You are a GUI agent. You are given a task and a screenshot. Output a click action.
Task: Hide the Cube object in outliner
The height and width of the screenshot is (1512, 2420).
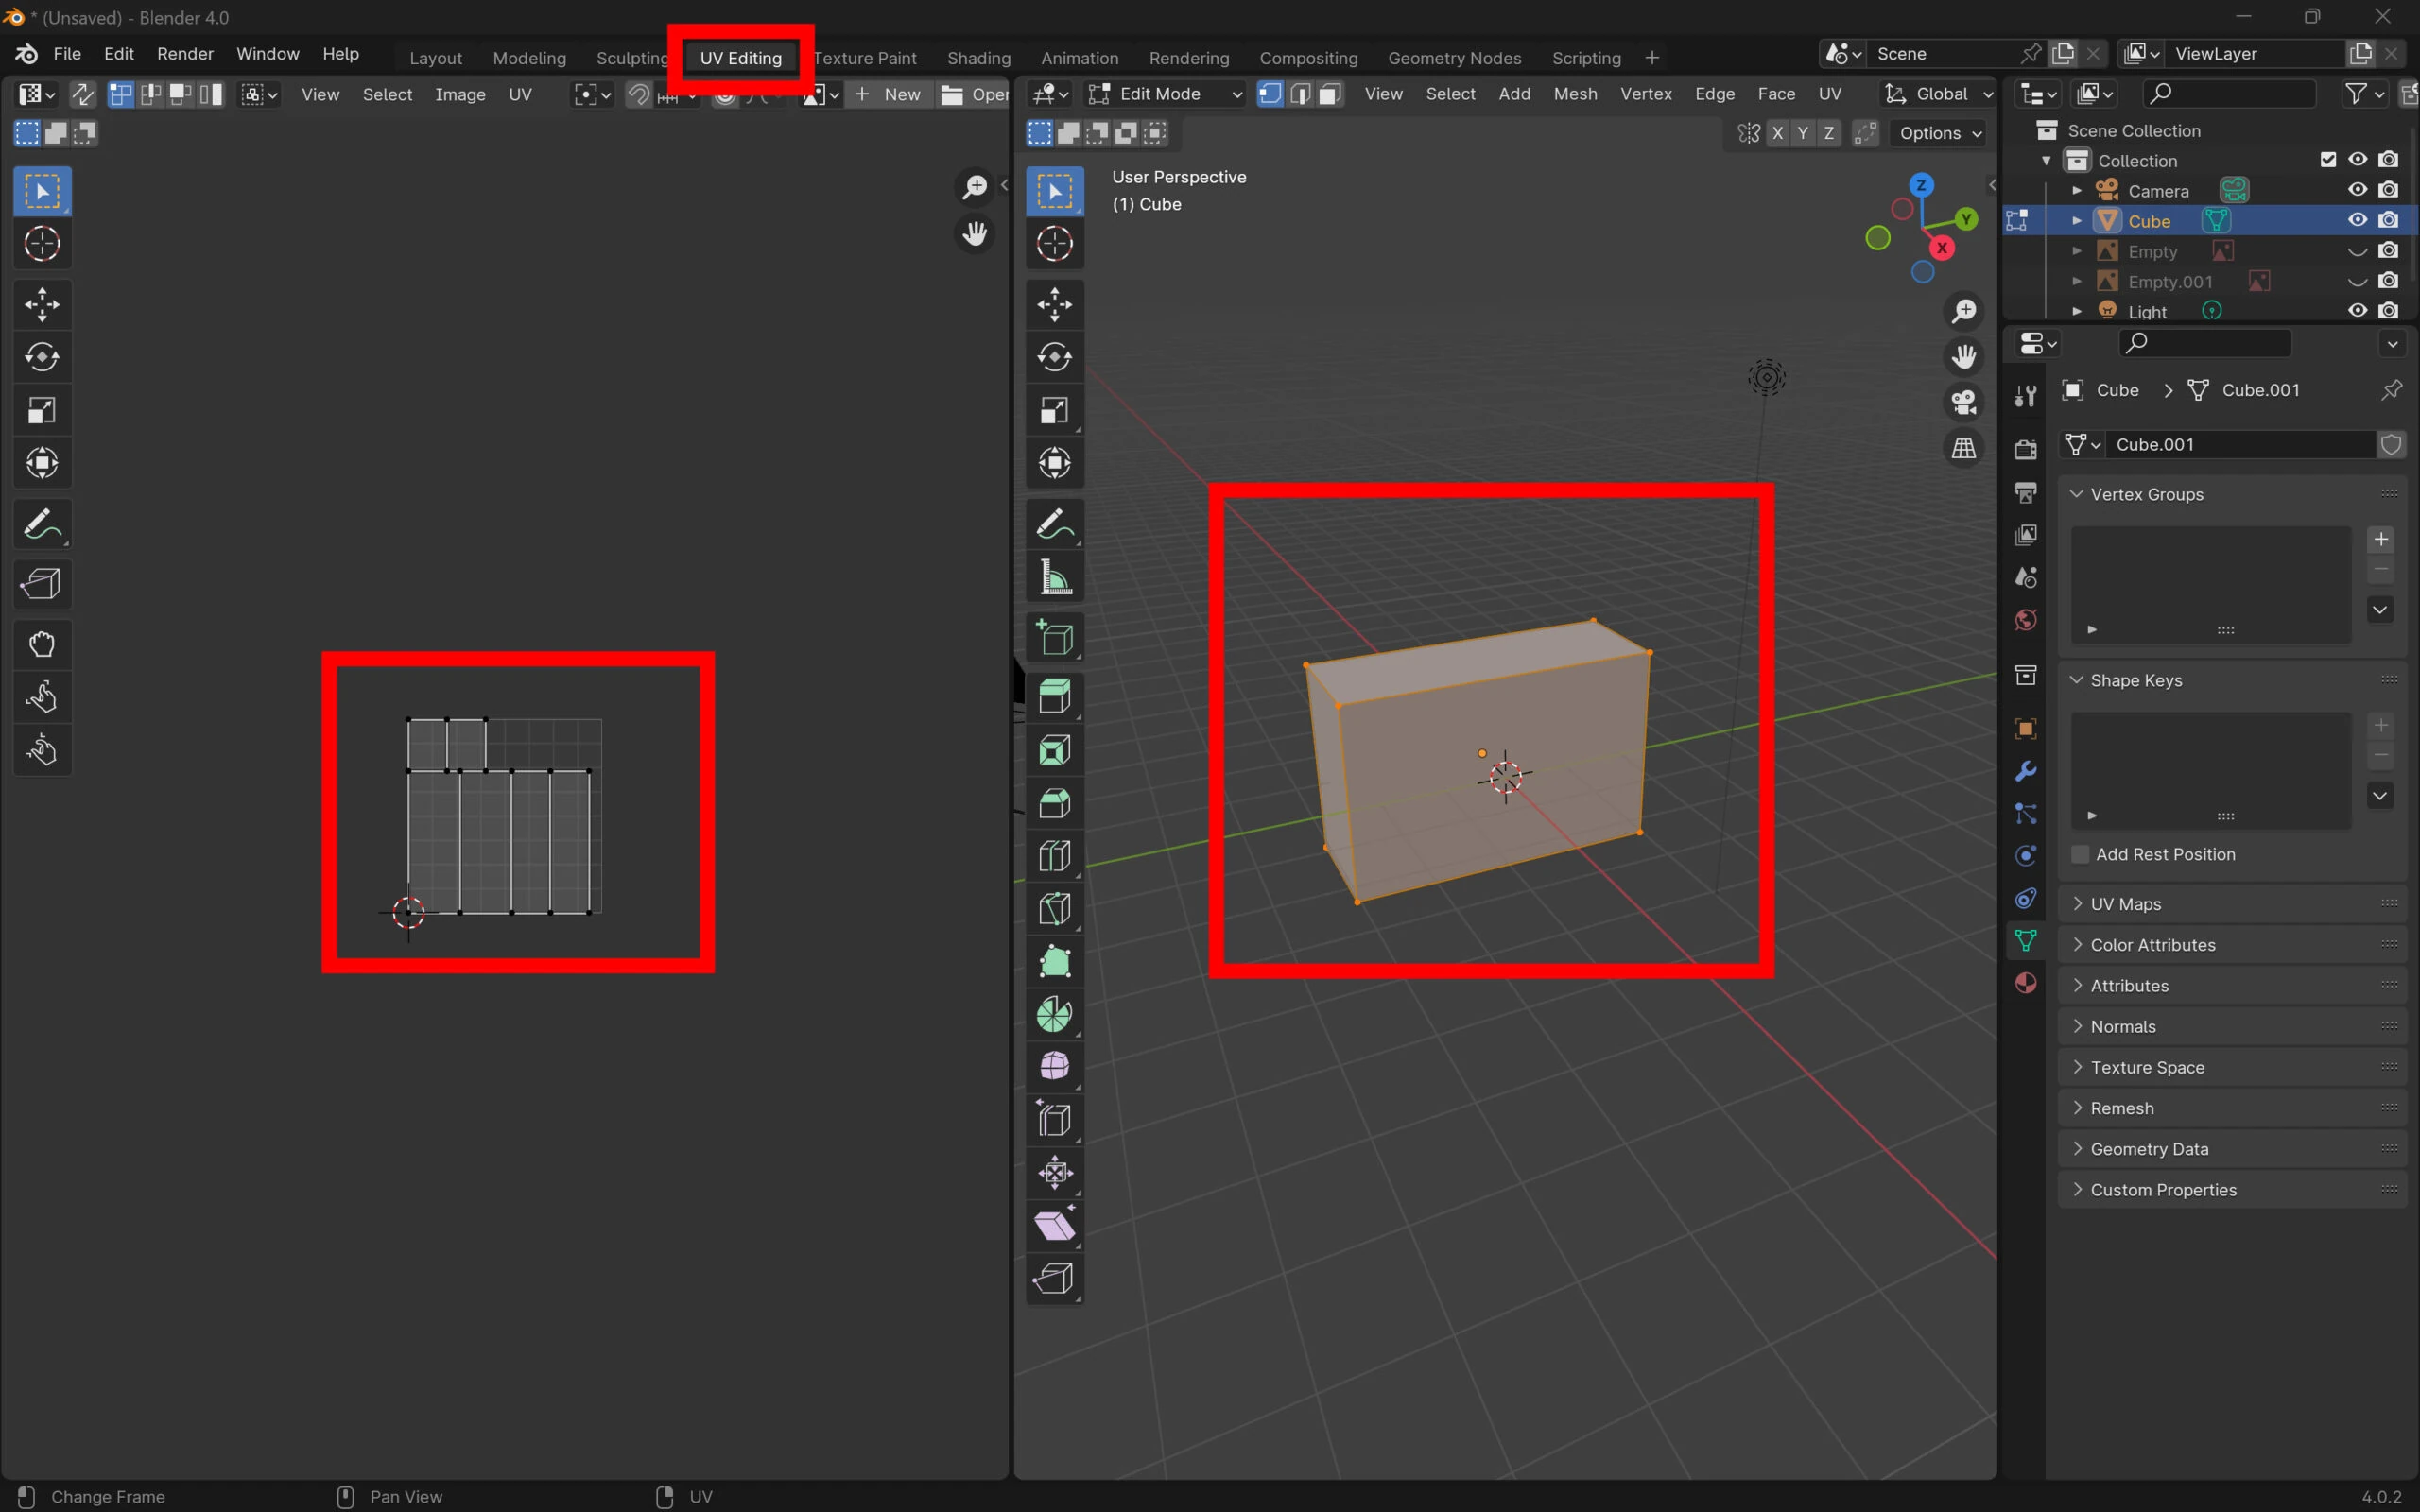coord(2357,221)
